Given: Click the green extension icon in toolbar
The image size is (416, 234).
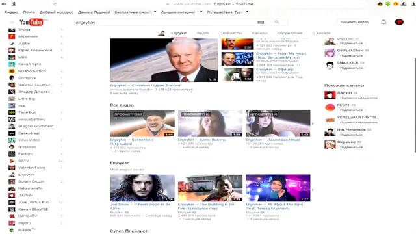Looking at the screenshot, I should click(388, 4).
